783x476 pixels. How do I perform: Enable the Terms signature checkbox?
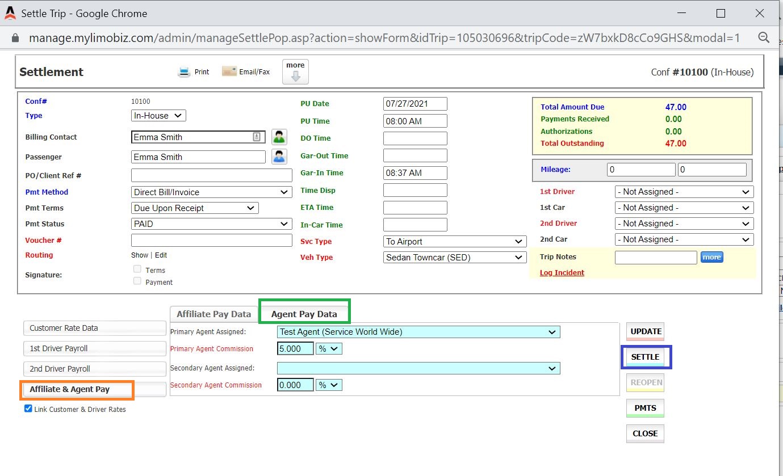point(137,269)
